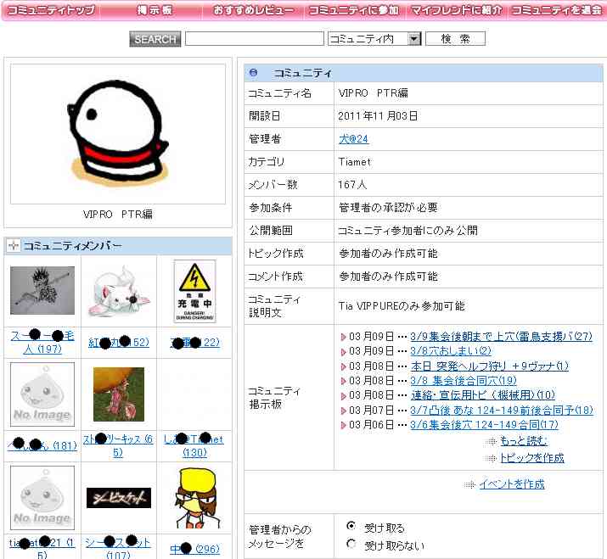
Task: Select the 充電中 warning sign avatar
Action: point(195,291)
